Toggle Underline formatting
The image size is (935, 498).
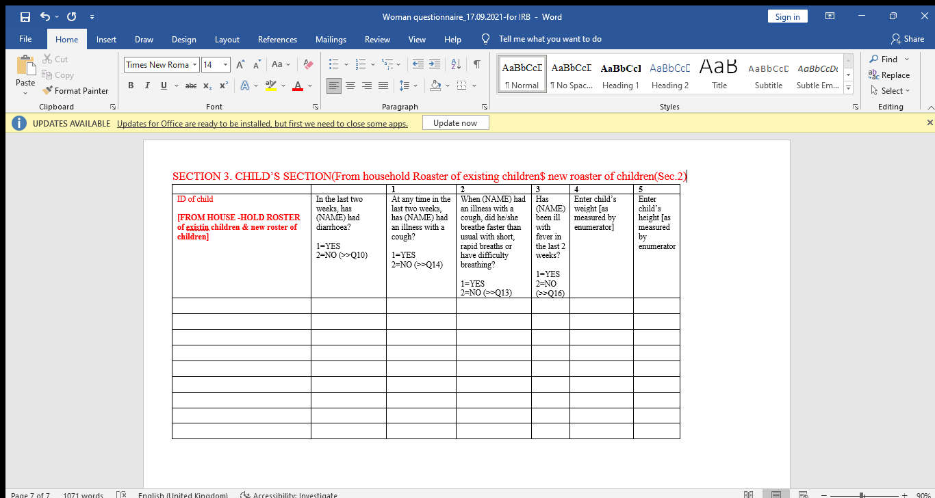pos(163,86)
